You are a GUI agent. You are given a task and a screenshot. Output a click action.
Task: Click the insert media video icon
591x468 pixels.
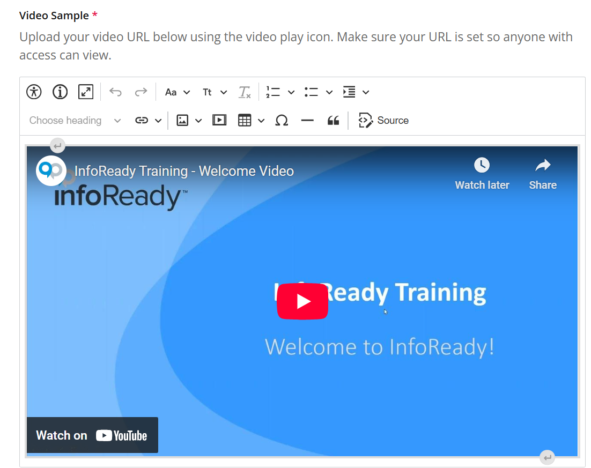pos(219,120)
